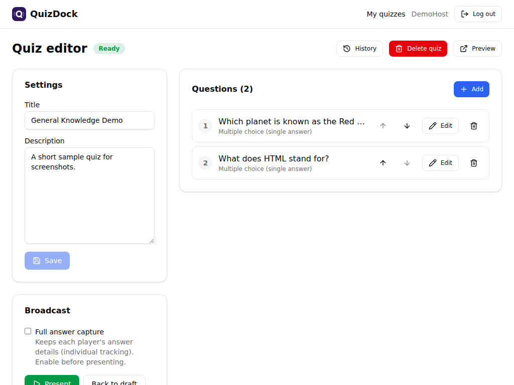The height and width of the screenshot is (385, 514).
Task: Select 'Which planet is known as the Red ...' text
Action: 292,121
